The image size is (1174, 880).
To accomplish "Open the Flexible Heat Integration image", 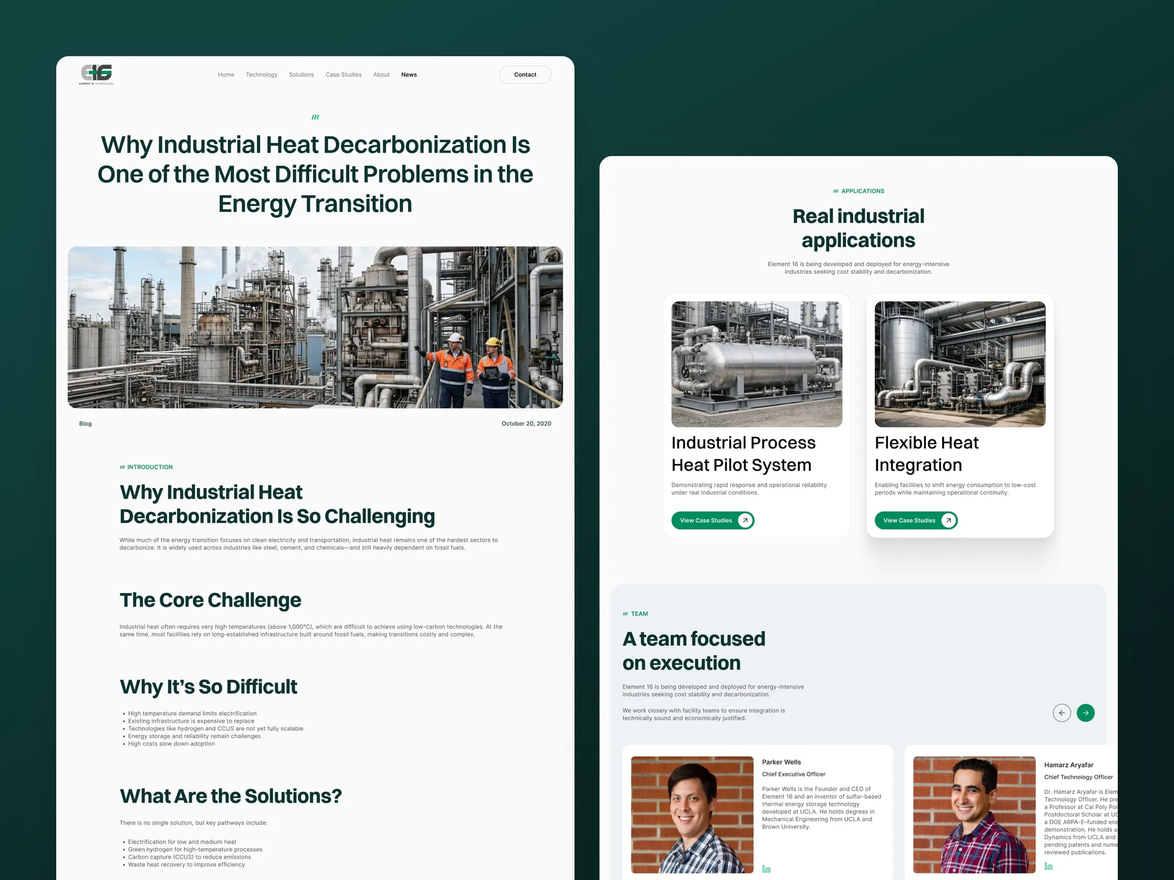I will point(960,364).
